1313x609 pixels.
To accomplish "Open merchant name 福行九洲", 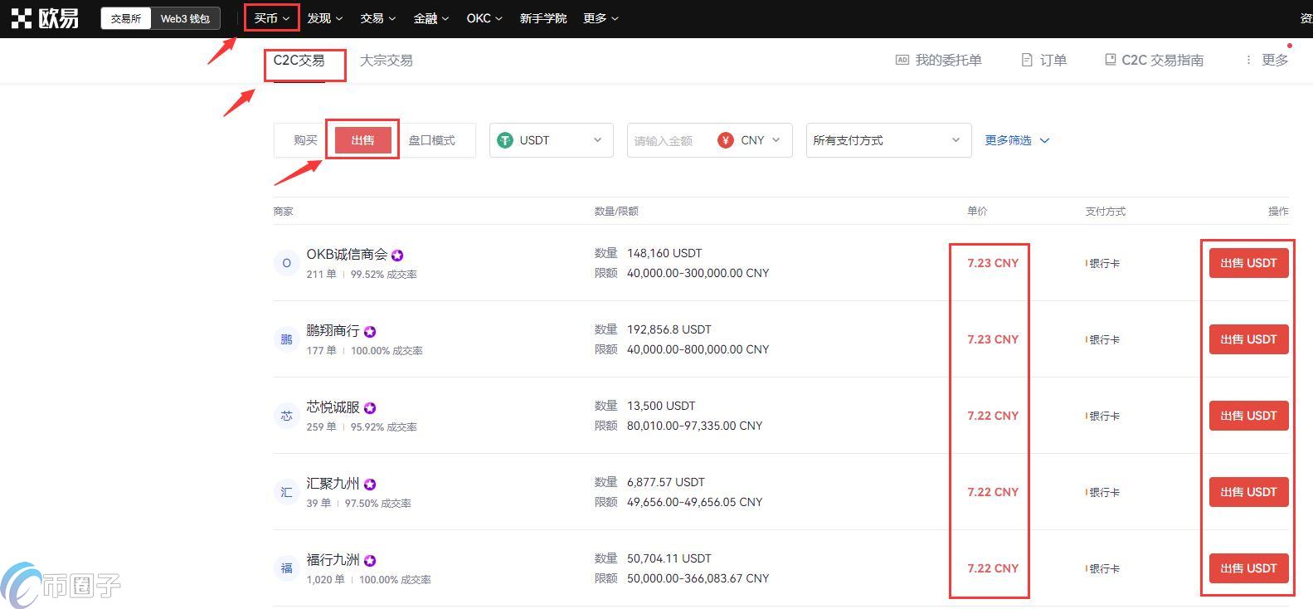I will 333,560.
